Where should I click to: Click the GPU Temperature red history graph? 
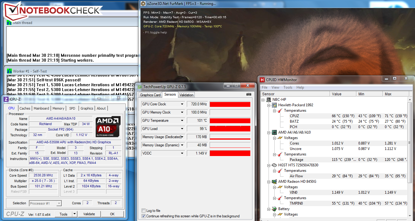click(x=230, y=121)
